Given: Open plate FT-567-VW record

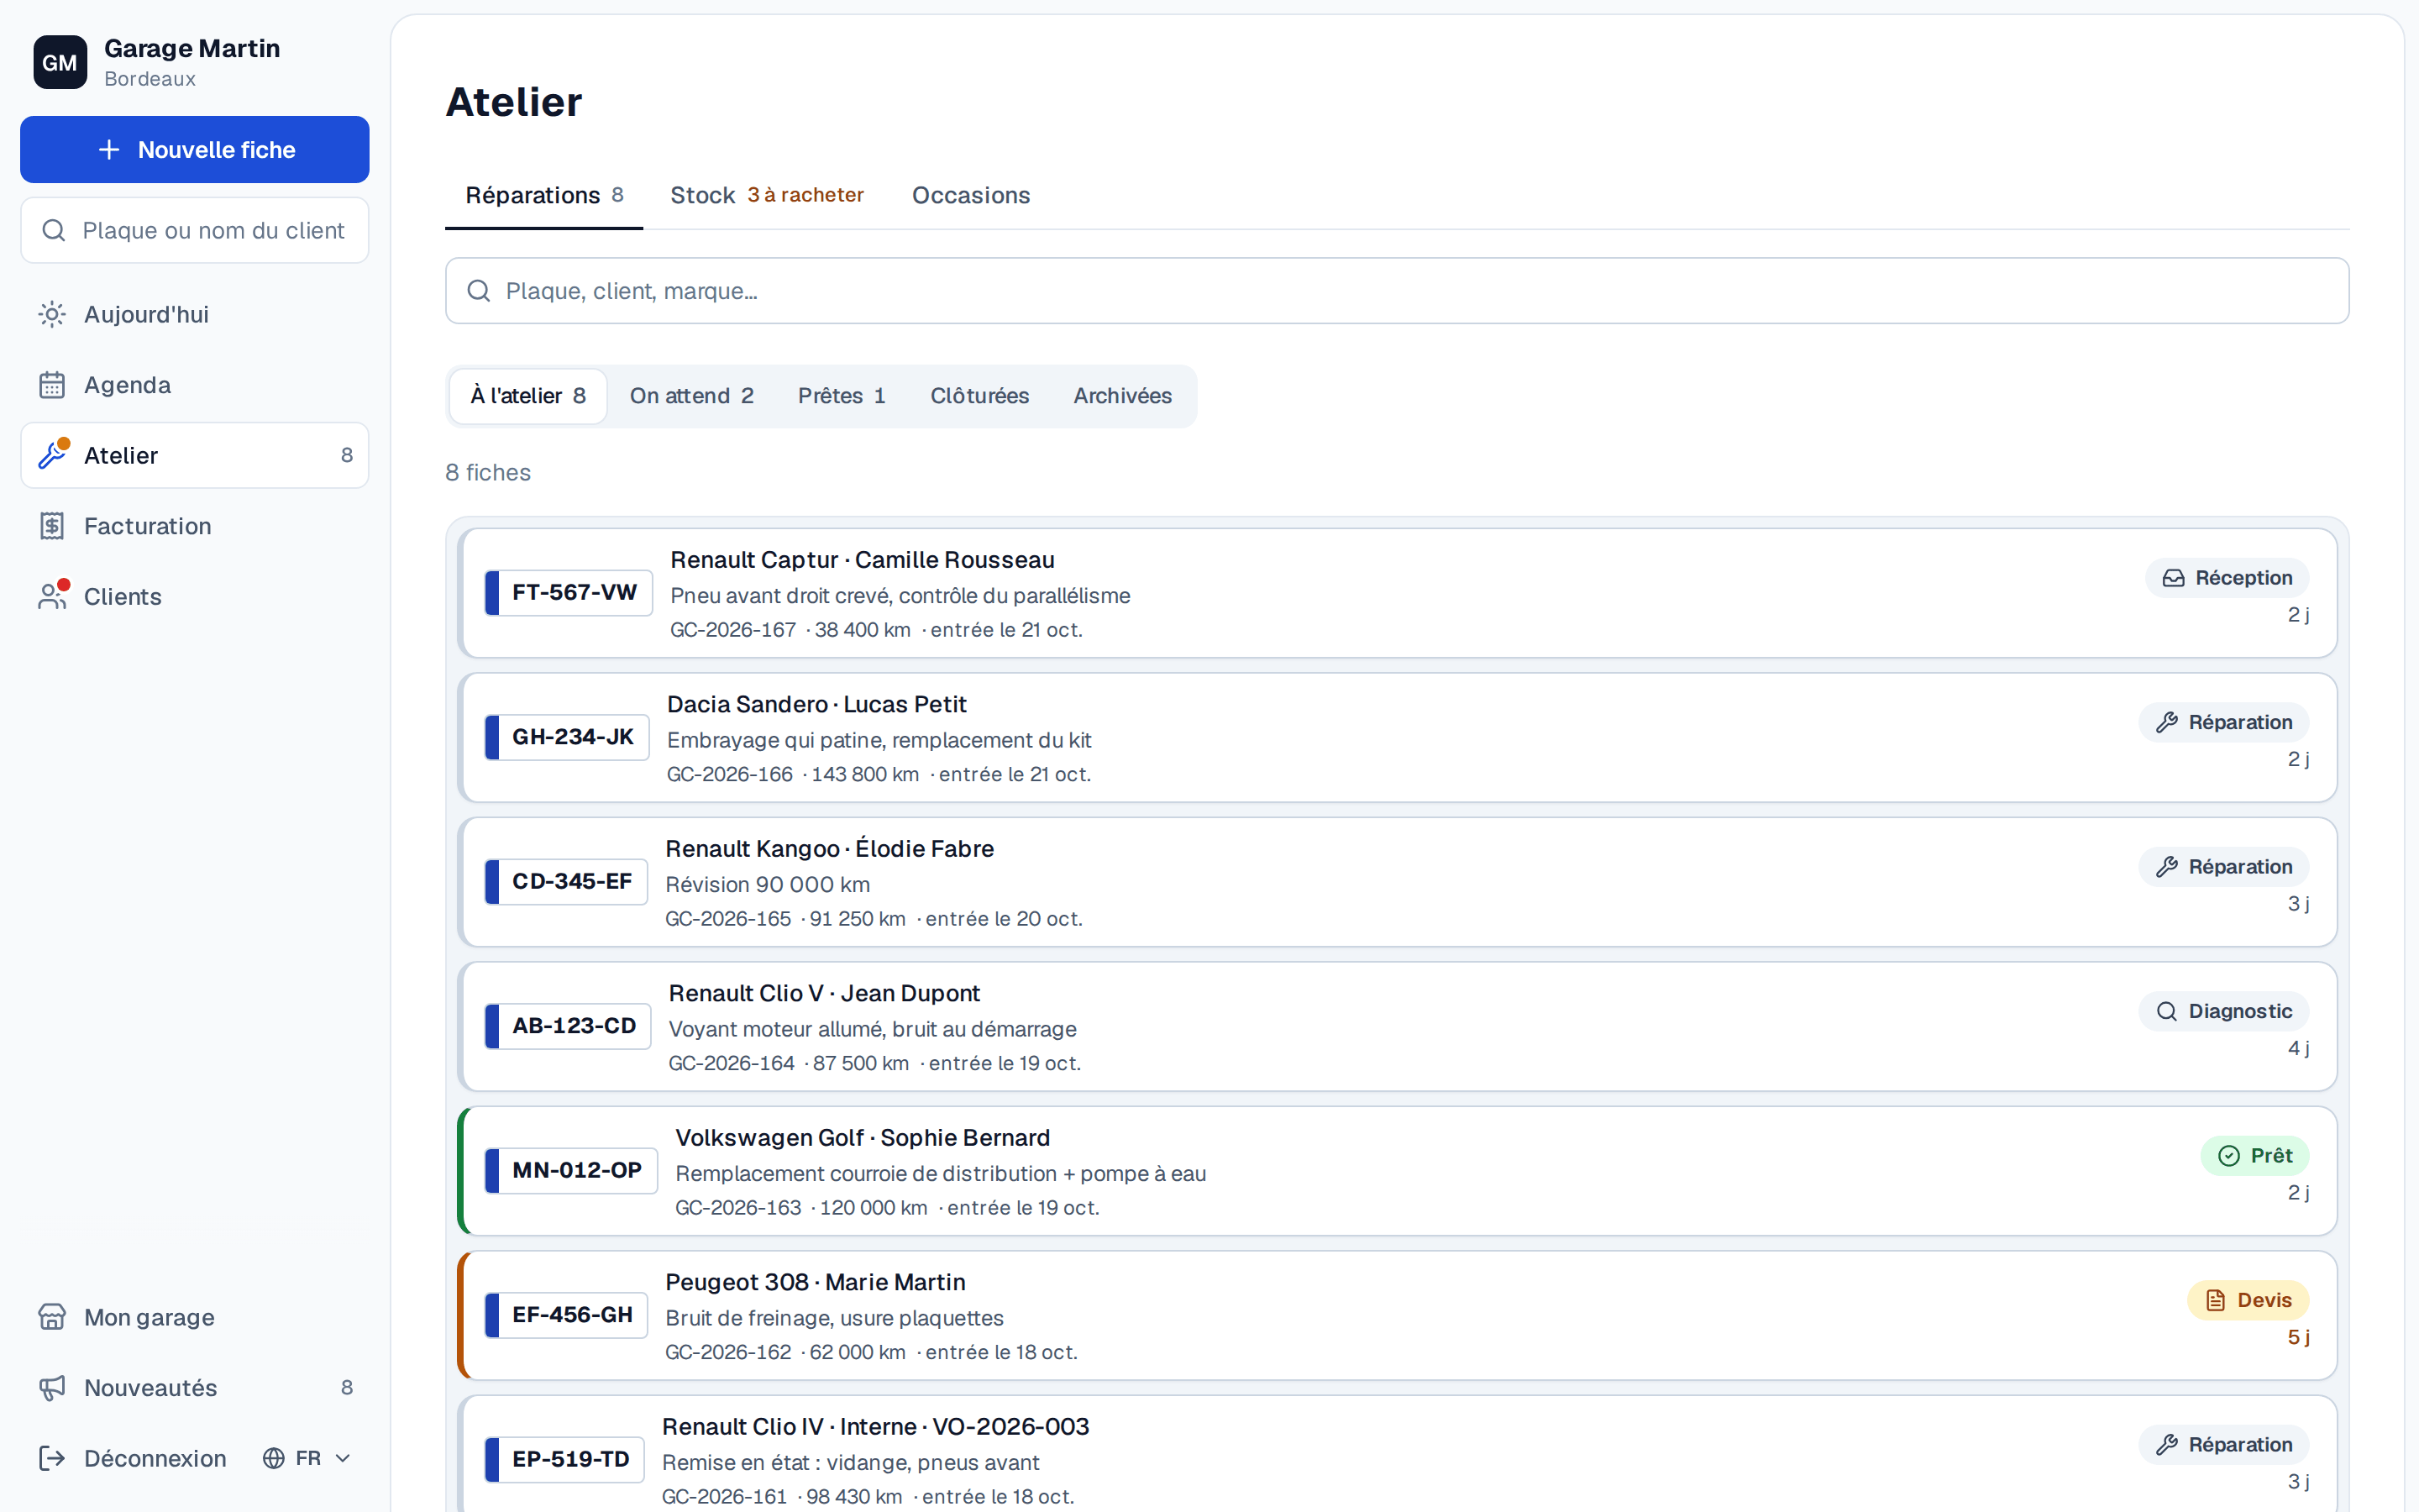Looking at the screenshot, I should pos(1398,593).
